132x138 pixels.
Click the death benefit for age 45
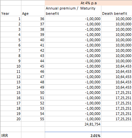117,66
